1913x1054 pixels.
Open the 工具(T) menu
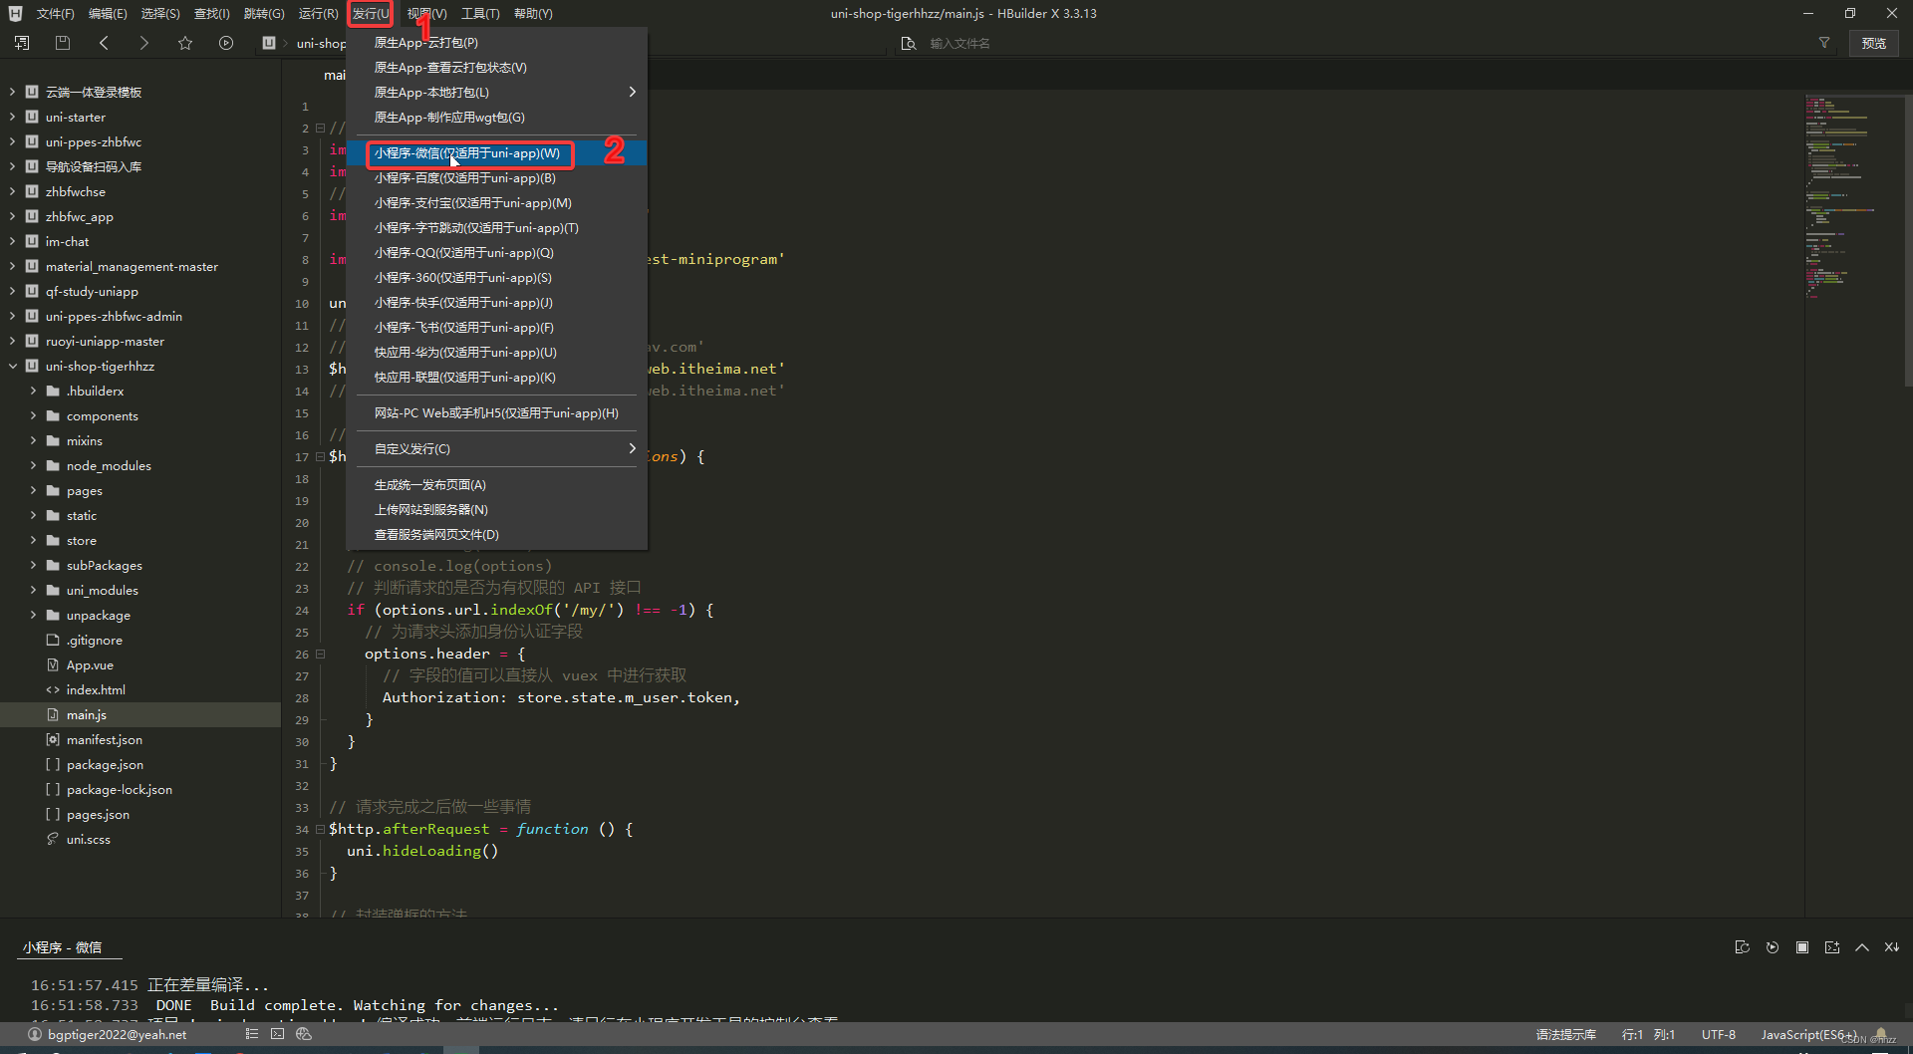pos(480,13)
